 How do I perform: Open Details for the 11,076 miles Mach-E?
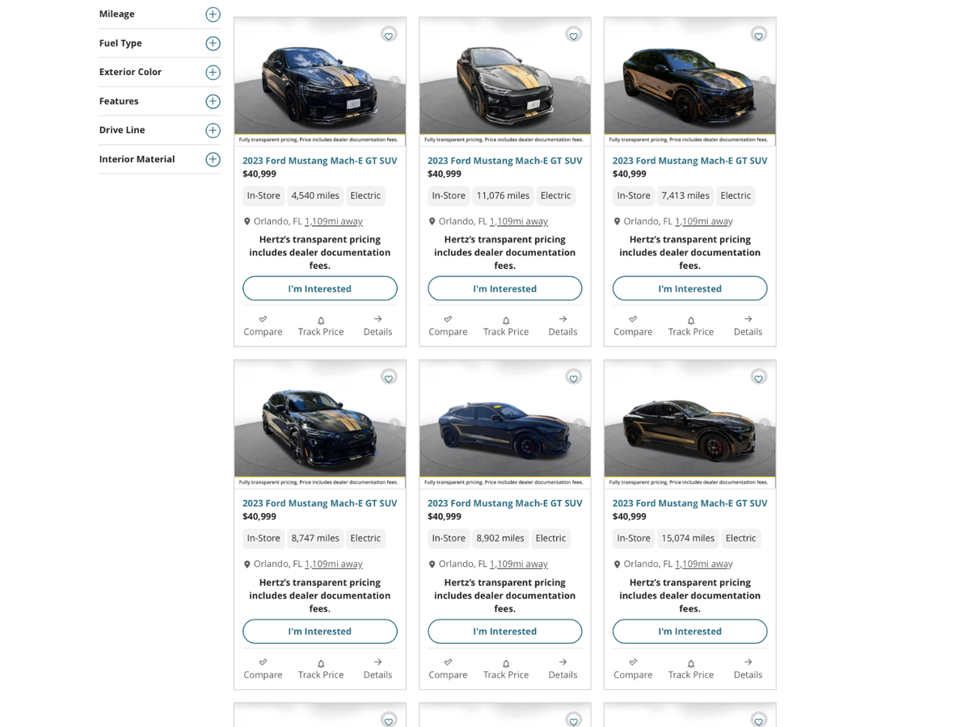[563, 326]
